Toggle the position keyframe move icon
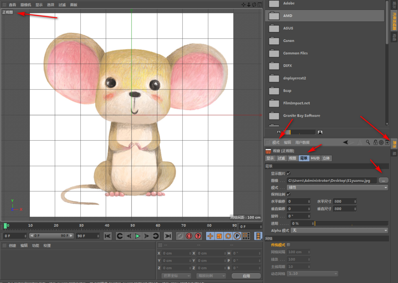 (210, 236)
